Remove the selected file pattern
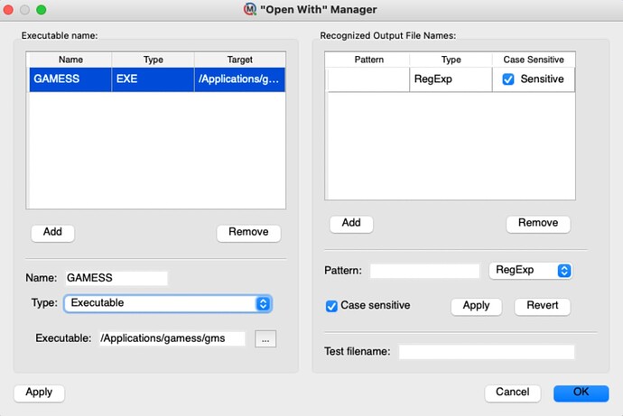623x416 pixels. click(x=538, y=223)
